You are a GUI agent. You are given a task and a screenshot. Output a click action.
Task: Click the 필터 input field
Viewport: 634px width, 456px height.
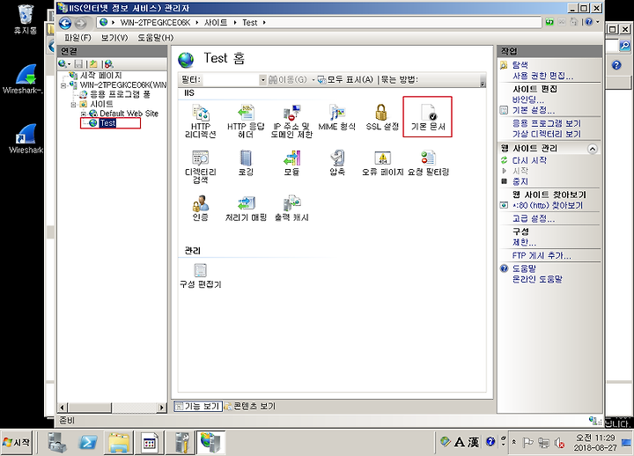(231, 79)
